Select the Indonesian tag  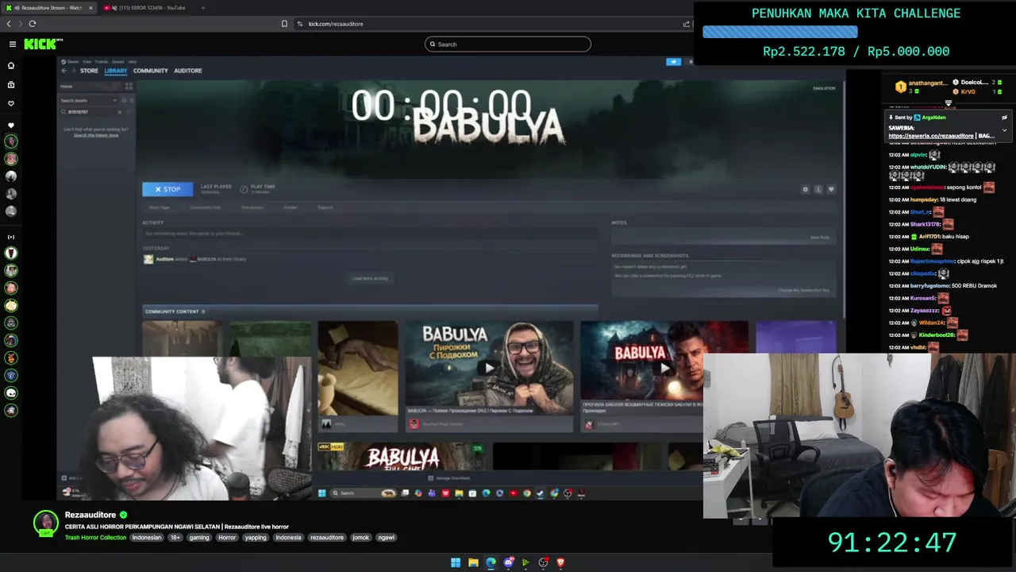click(x=147, y=538)
